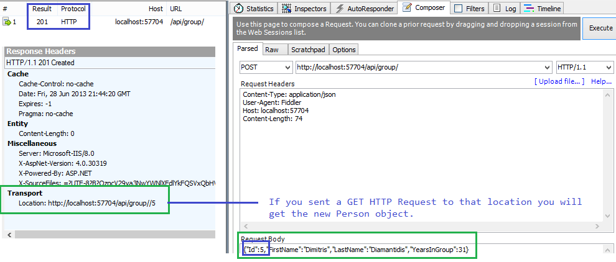Click the session 1 row icon

pos(7,22)
